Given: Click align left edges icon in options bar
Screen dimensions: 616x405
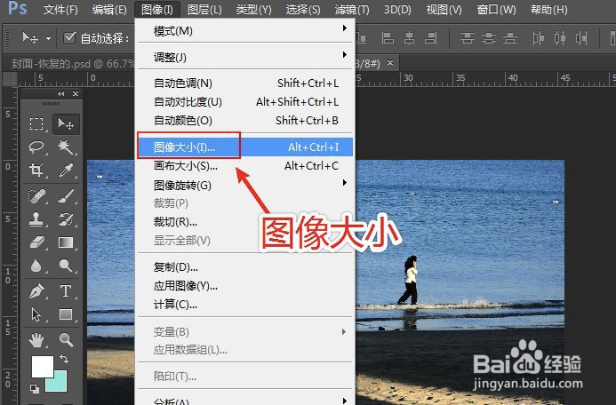Looking at the screenshot, I should pos(388,38).
